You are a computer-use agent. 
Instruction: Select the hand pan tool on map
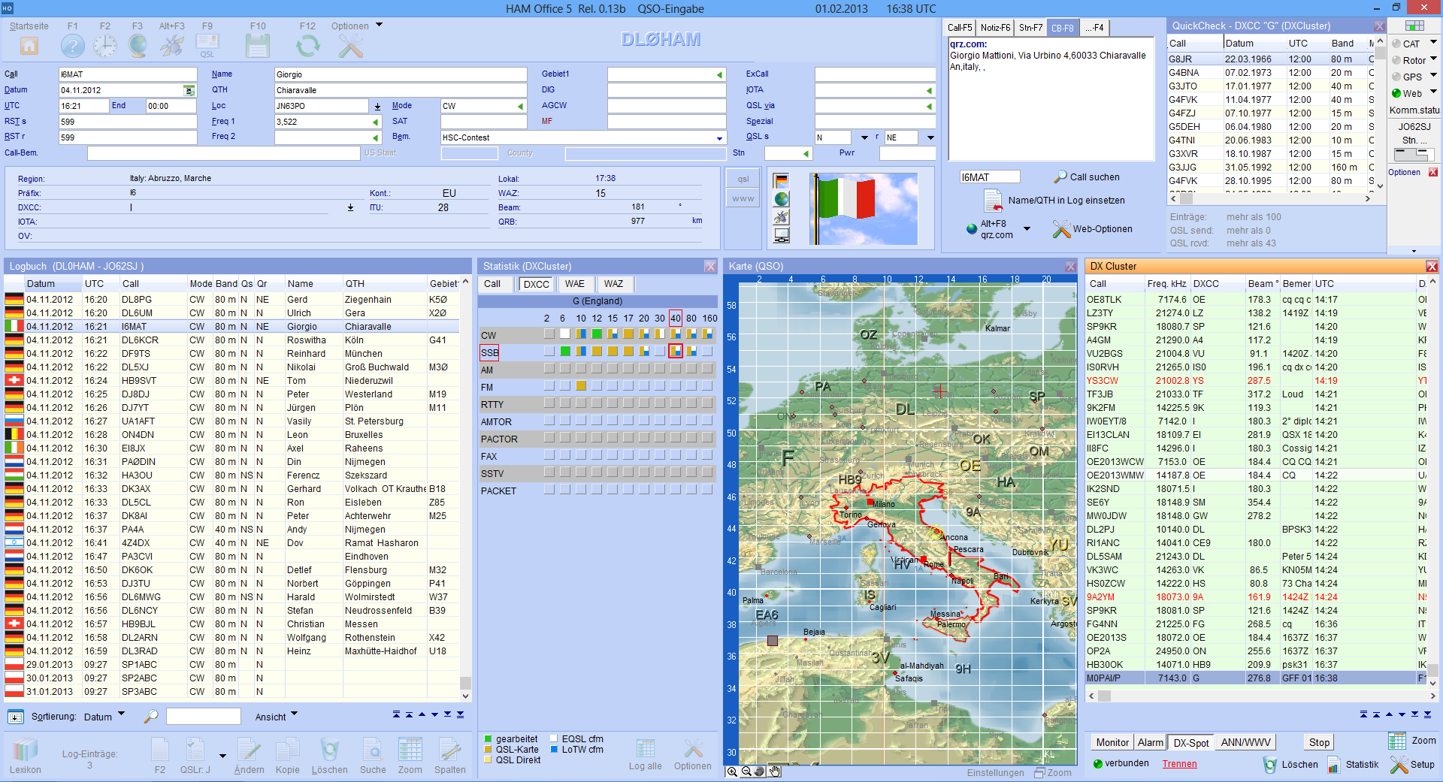click(775, 771)
